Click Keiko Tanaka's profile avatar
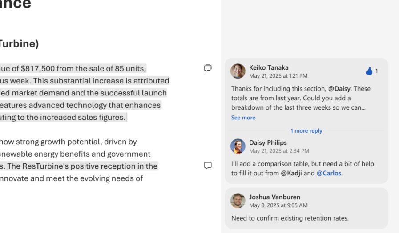399x233 pixels. coord(238,71)
